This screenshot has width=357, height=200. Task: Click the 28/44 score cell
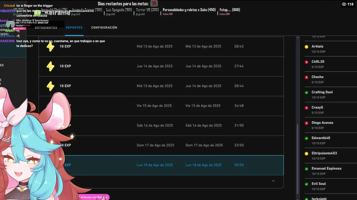pos(239,86)
